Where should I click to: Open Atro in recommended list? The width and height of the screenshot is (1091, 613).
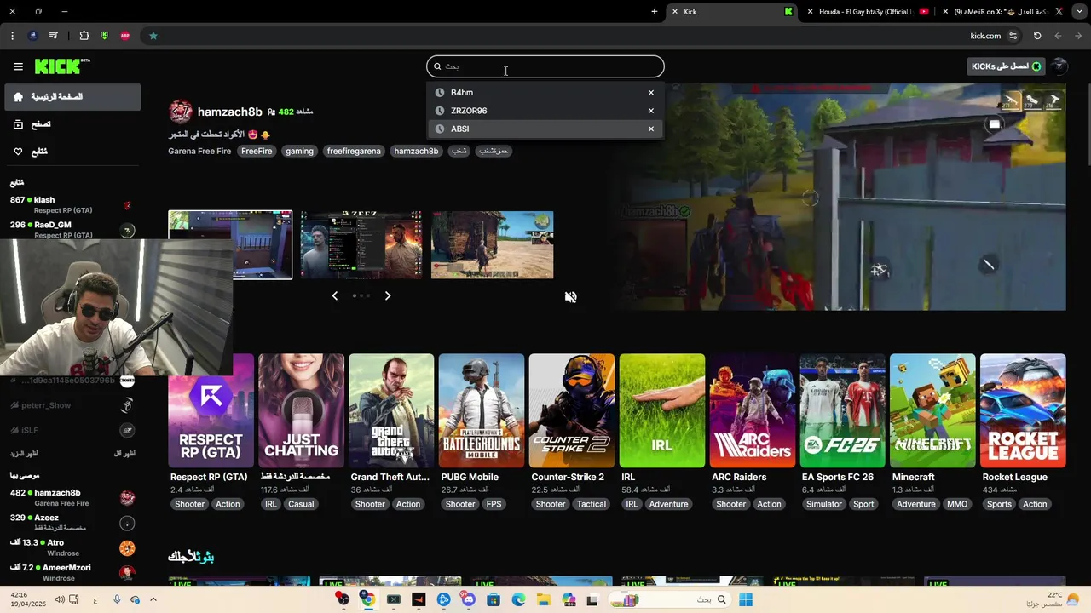[x=72, y=547]
